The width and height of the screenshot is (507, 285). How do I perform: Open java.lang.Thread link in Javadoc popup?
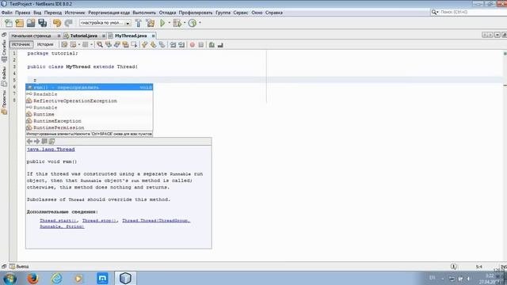click(51, 150)
